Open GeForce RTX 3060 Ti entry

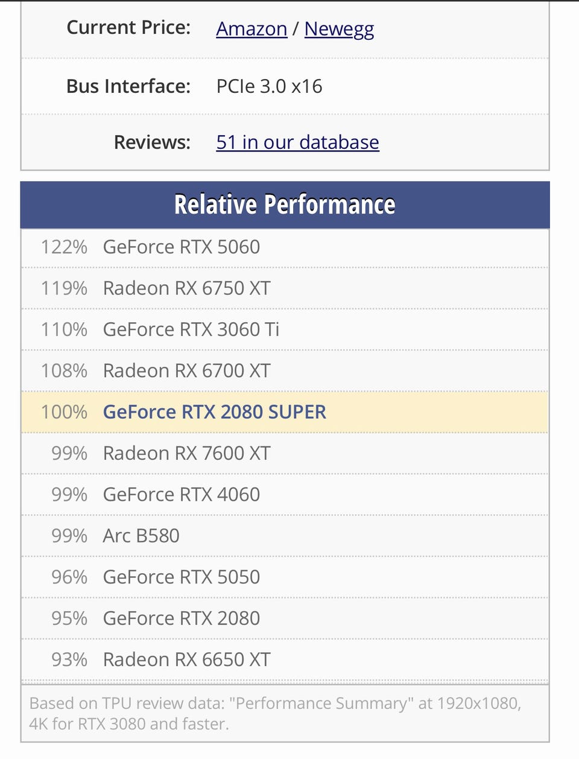click(x=285, y=329)
